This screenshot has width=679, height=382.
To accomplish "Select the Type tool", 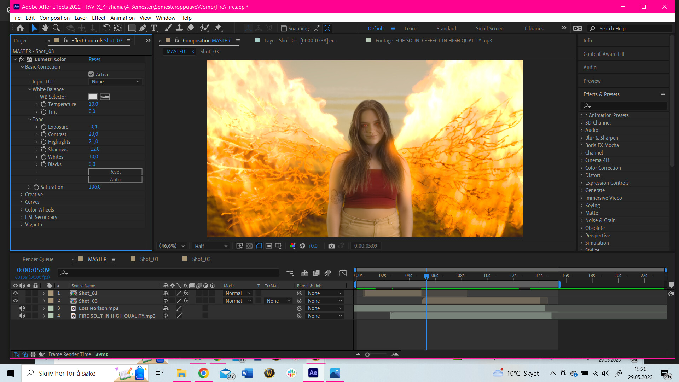I will (154, 28).
